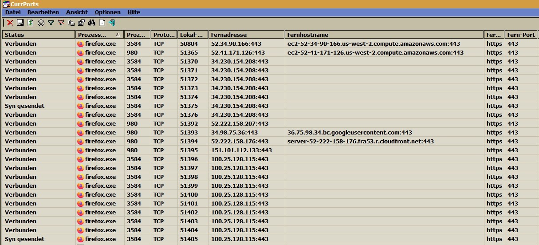This screenshot has height=245, width=539.
Task: Click the crosshair target toolbar icon
Action: pyautogui.click(x=41, y=23)
